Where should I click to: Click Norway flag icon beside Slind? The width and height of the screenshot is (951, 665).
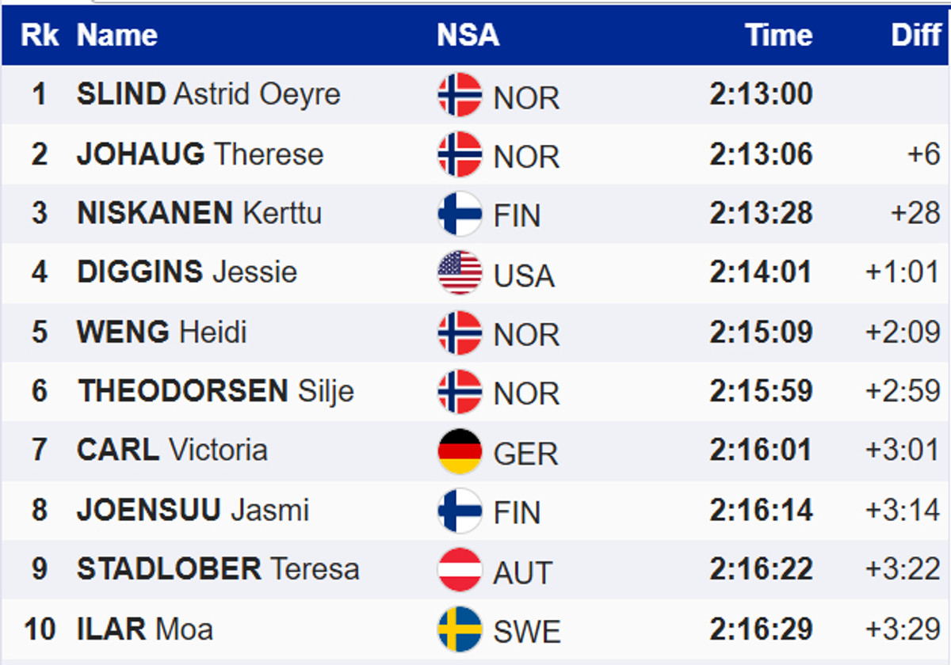click(460, 95)
